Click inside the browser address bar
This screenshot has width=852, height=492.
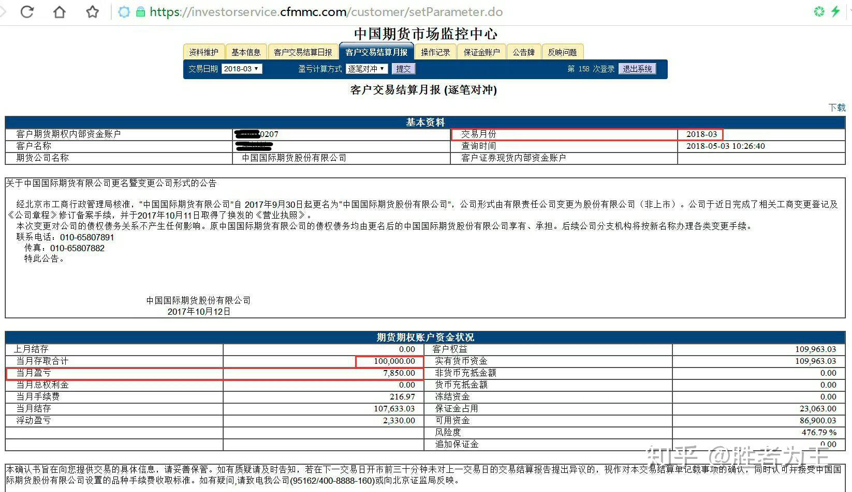coord(362,11)
